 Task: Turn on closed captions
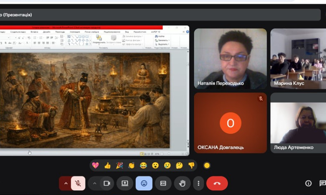tap(163, 183)
